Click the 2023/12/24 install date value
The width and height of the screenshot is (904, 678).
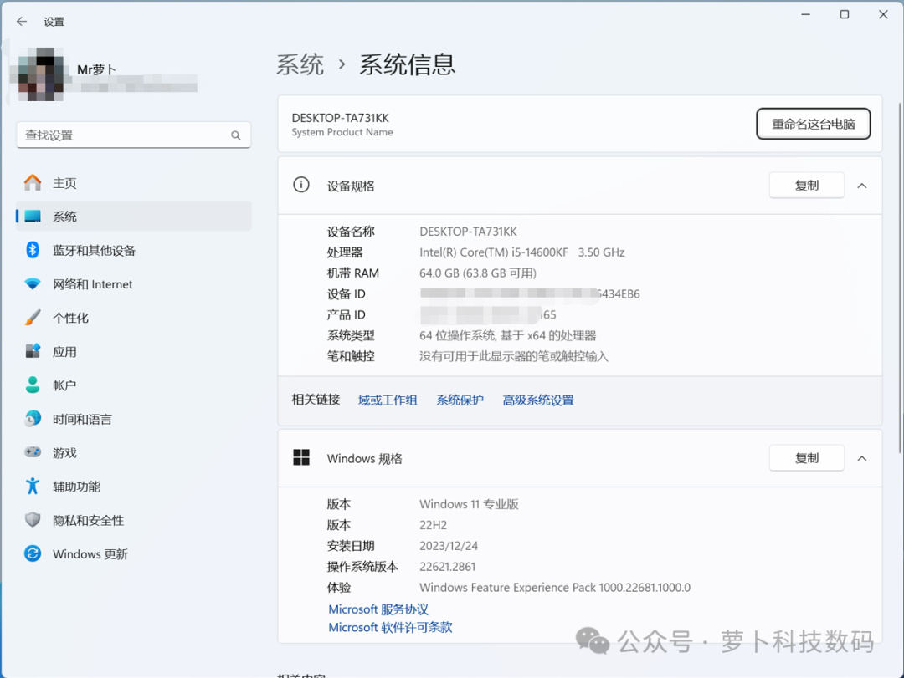[449, 546]
